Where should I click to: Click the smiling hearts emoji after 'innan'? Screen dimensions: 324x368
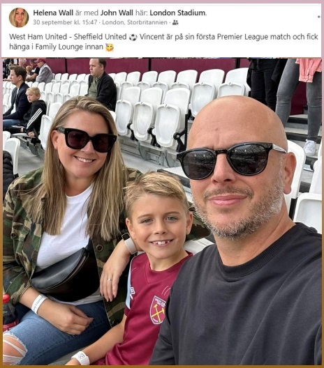pyautogui.click(x=110, y=47)
